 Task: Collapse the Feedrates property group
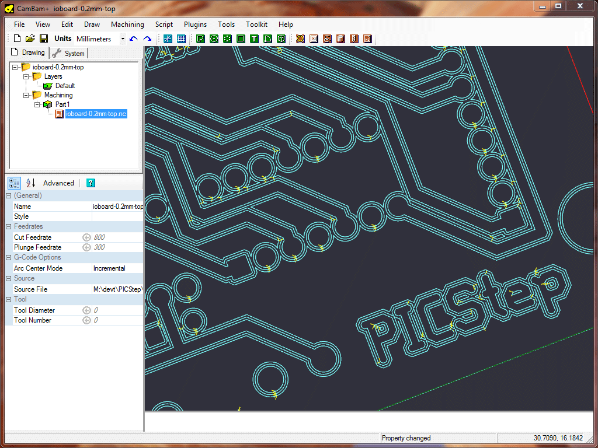[9, 226]
